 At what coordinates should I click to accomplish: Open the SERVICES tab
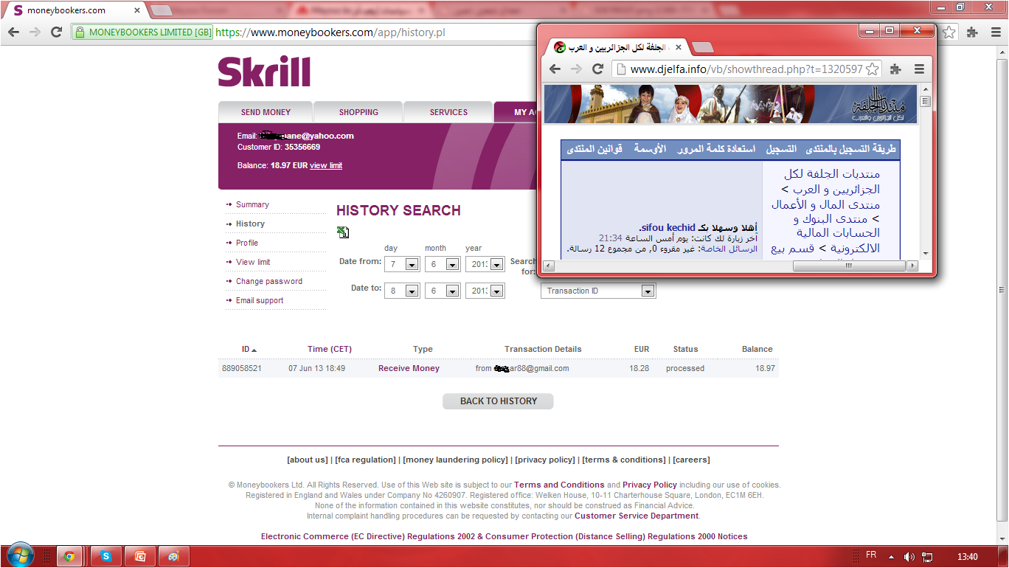click(448, 112)
